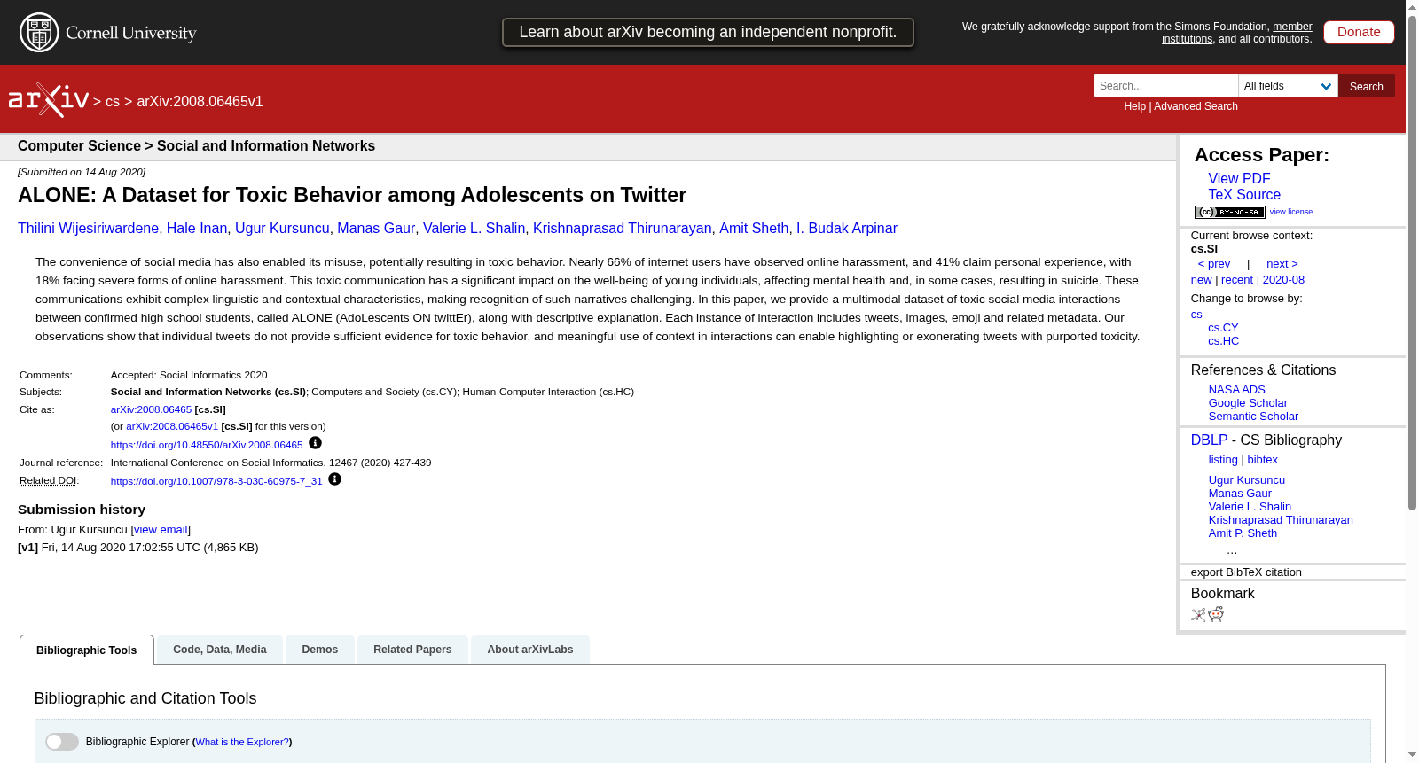Open Valerie L. Shalin's DBLP entry in the sidebar
This screenshot has height=763, width=1419.
(x=1250, y=507)
